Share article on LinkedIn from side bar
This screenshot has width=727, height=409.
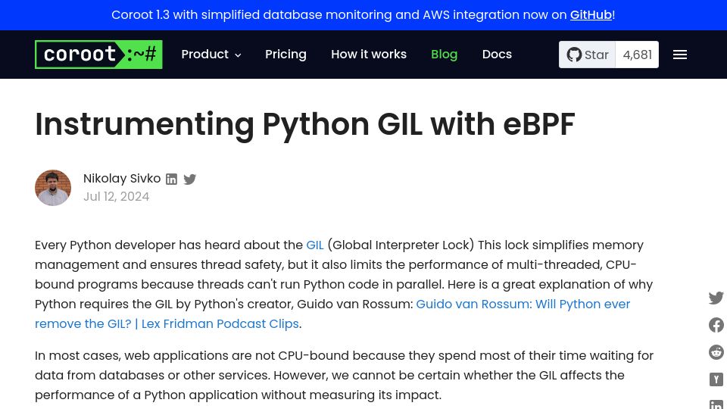[716, 404]
